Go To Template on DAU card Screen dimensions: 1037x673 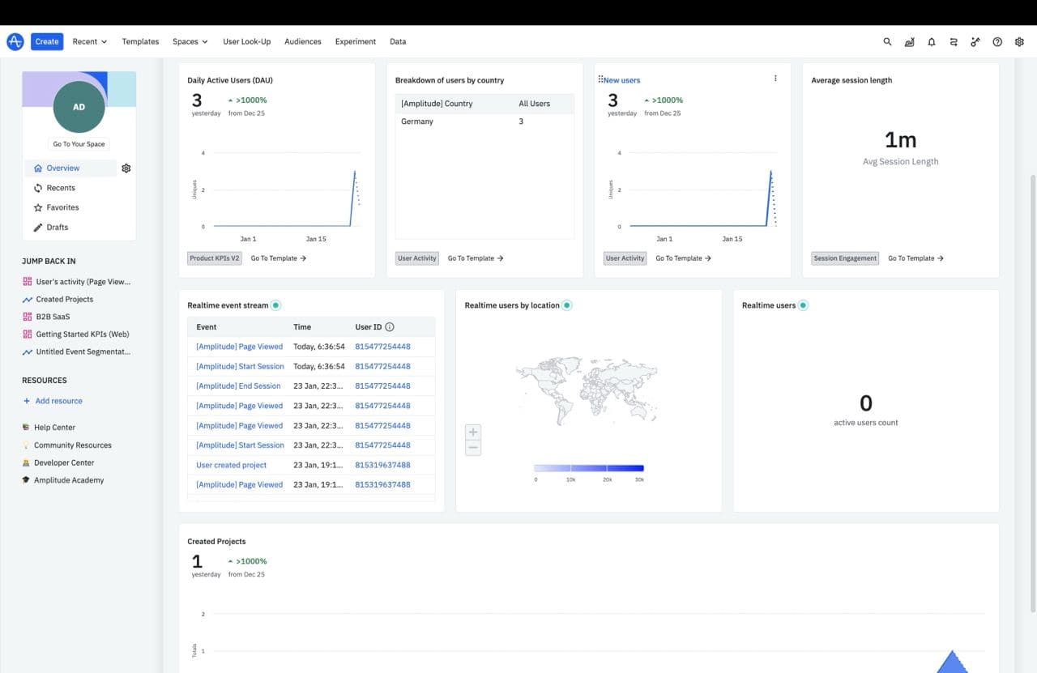point(278,258)
